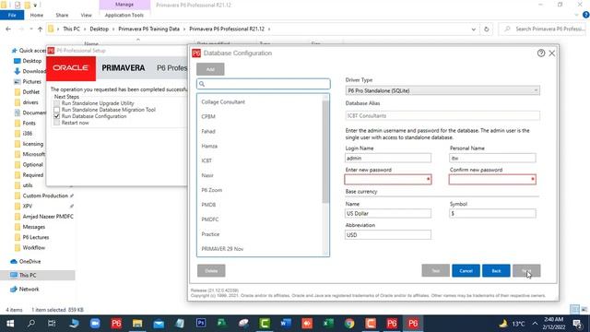Select This PC in navigation pane

pyautogui.click(x=28, y=275)
